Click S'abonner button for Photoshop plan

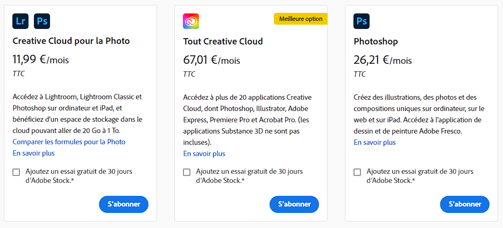[465, 204]
